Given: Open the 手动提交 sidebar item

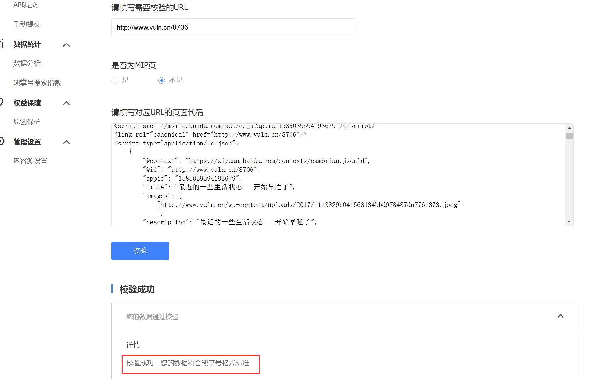Looking at the screenshot, I should 27,24.
